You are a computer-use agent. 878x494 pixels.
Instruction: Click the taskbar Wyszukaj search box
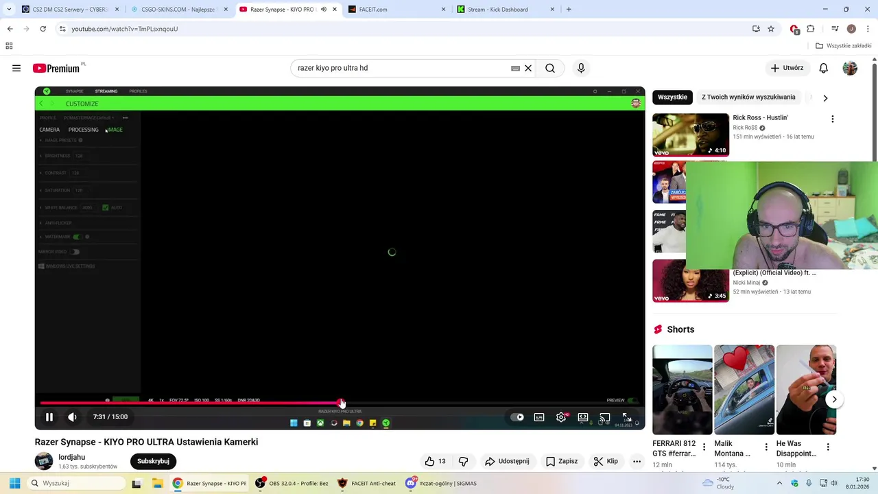(x=76, y=483)
